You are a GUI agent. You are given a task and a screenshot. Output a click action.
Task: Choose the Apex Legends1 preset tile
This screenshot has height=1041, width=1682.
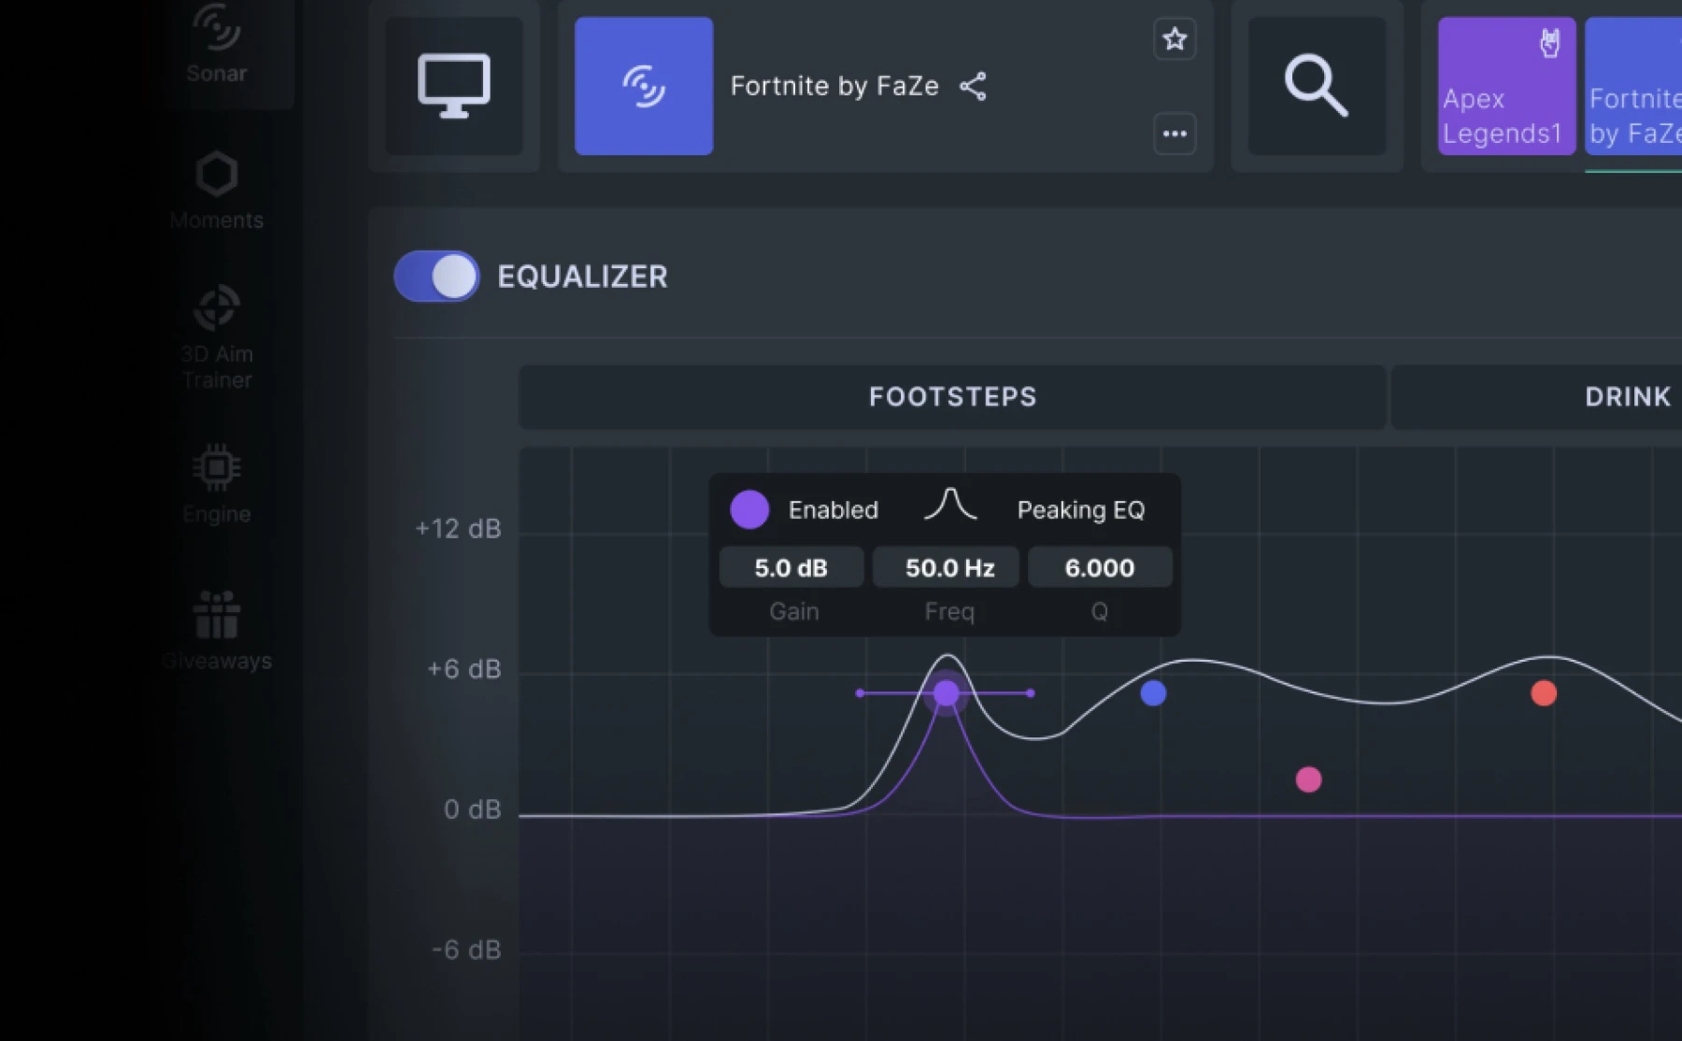(1505, 86)
